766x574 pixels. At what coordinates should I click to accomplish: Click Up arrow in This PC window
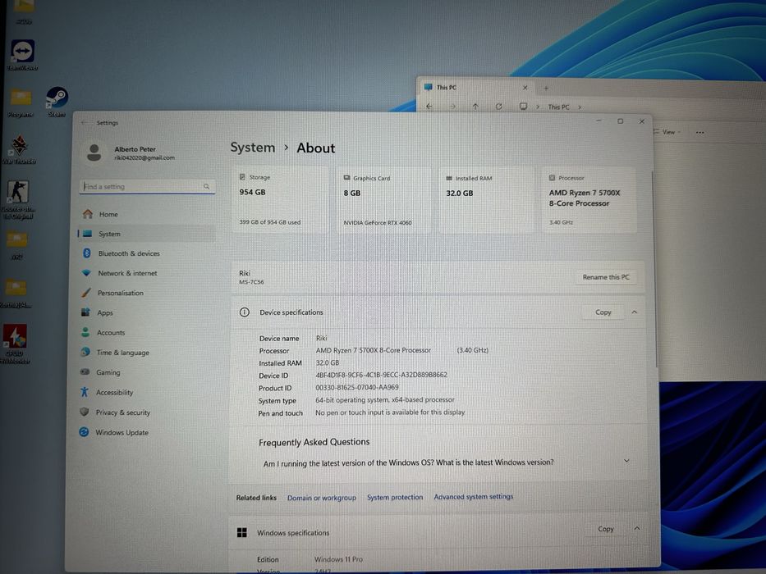(x=475, y=107)
